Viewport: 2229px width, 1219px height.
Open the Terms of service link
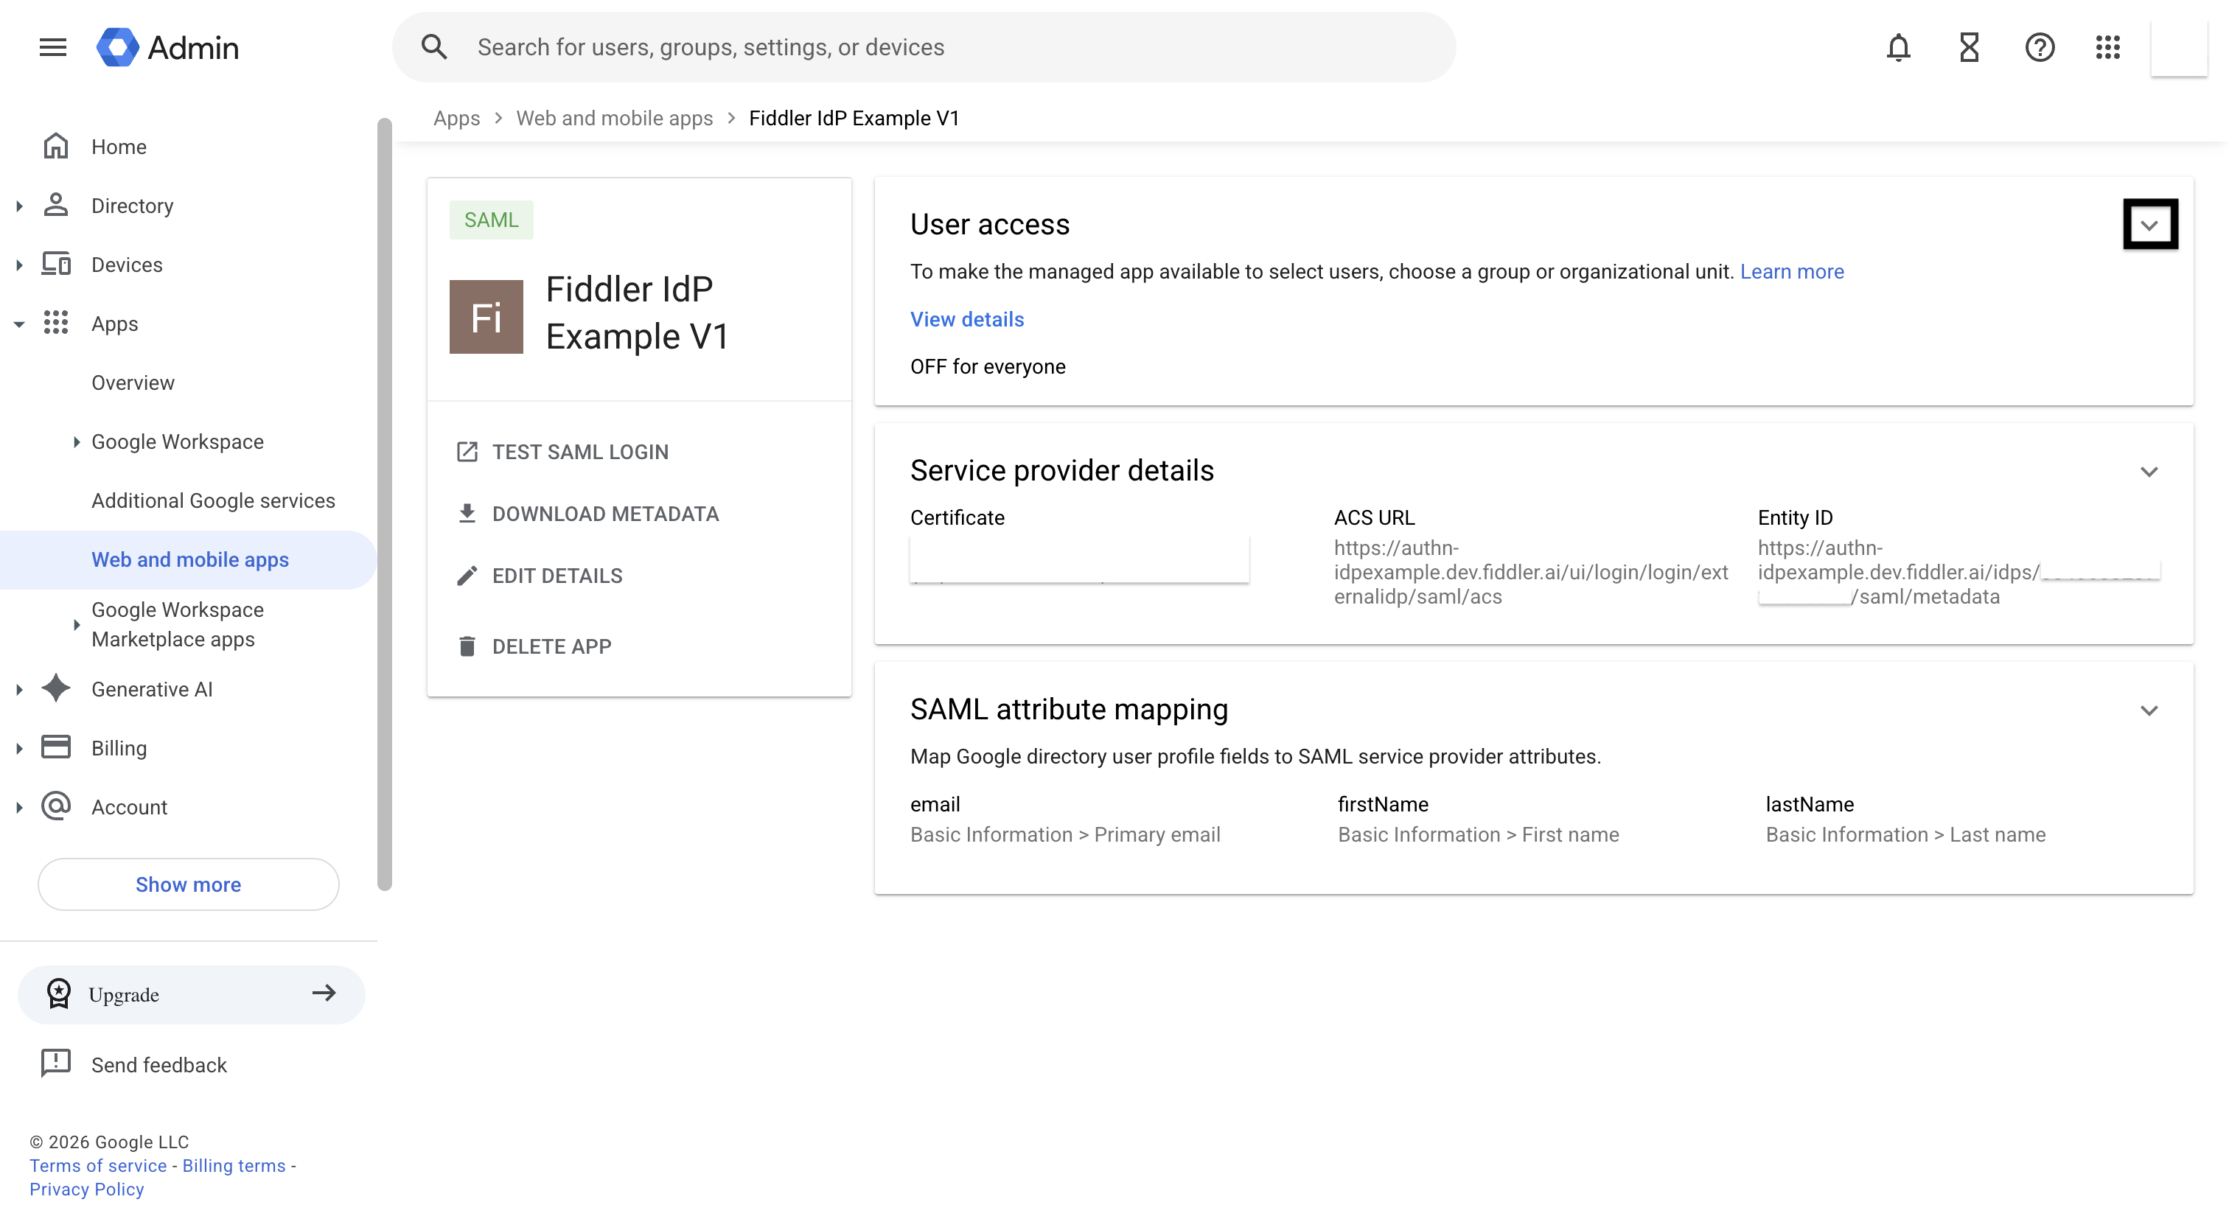[99, 1165]
